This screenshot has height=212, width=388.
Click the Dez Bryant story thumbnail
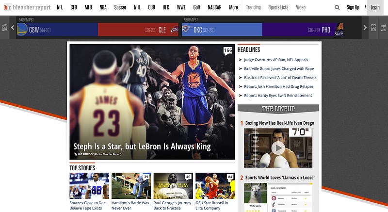coord(89,186)
